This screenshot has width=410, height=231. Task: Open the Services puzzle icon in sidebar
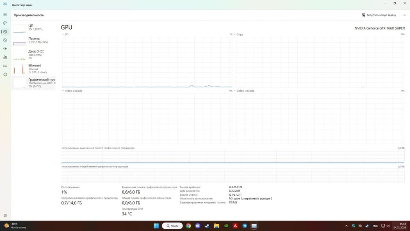[x=5, y=75]
